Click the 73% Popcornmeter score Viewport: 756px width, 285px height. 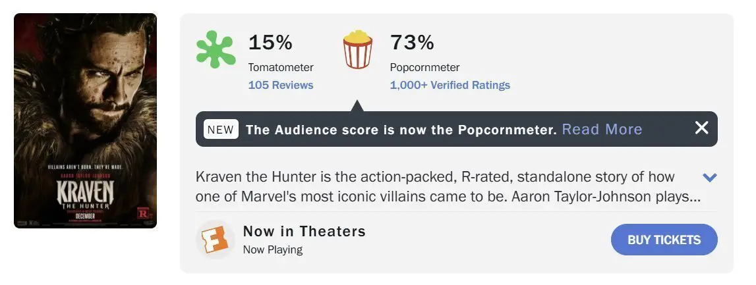(412, 42)
